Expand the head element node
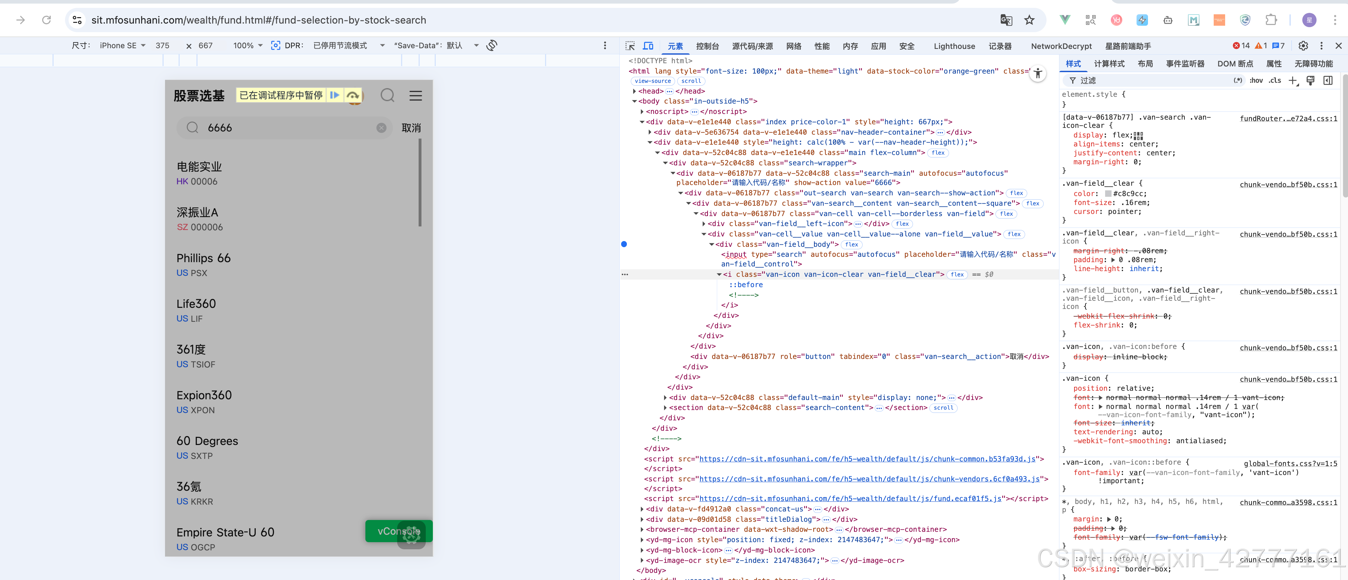The width and height of the screenshot is (1348, 580). pyautogui.click(x=635, y=91)
